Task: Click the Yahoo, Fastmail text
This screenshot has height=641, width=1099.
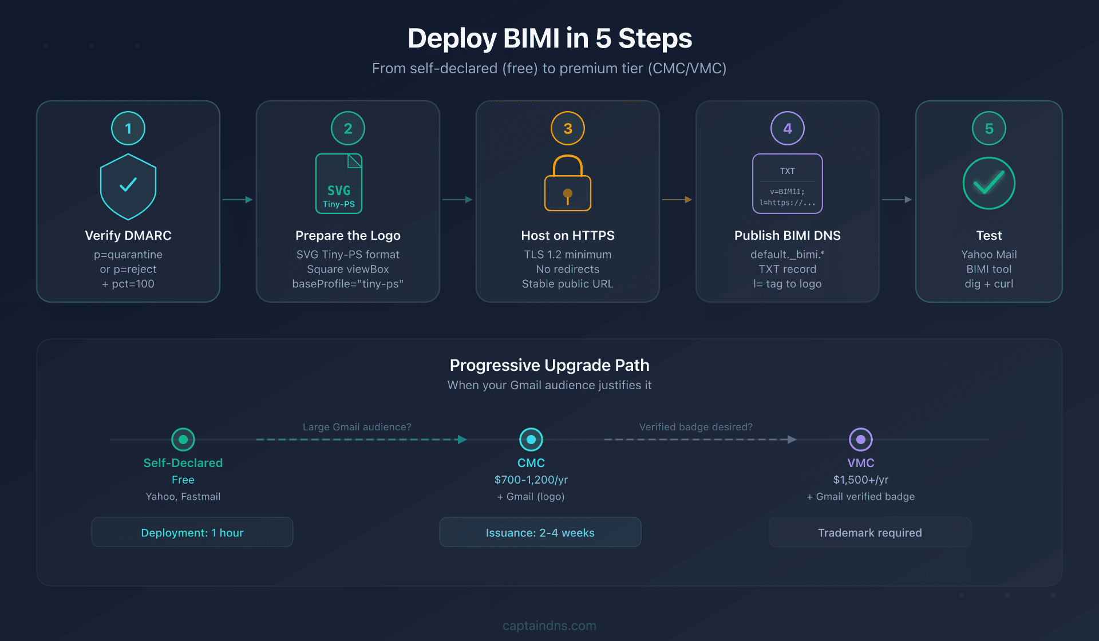Action: point(183,496)
